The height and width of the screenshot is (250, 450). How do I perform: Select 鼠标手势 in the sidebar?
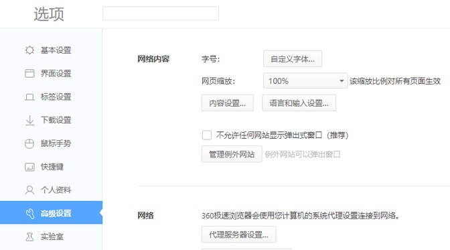[51, 143]
